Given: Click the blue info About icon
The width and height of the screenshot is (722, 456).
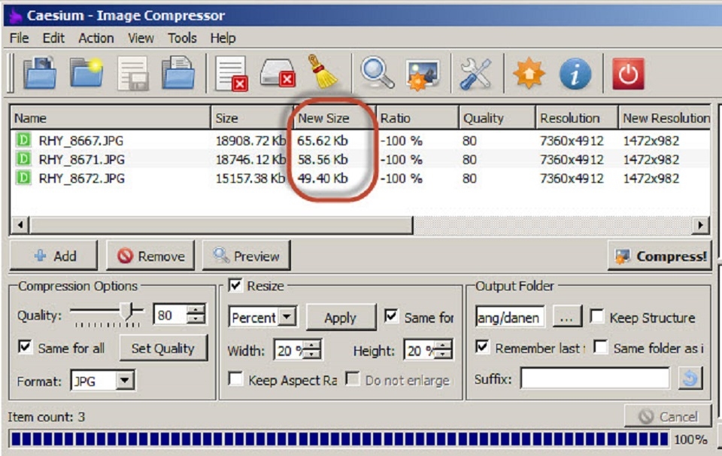Looking at the screenshot, I should [x=575, y=74].
